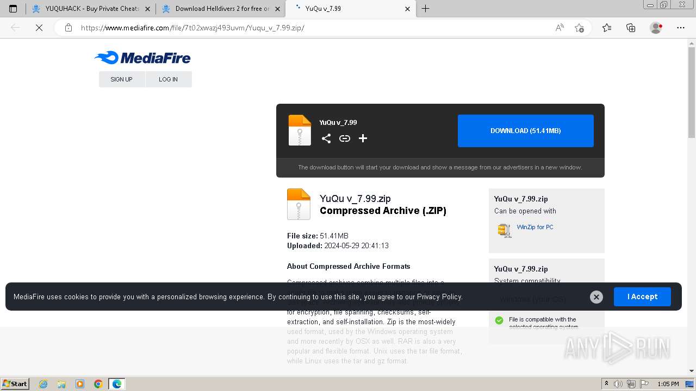Click the share icon under YuQu v_7.99
The image size is (696, 391).
pos(326,138)
